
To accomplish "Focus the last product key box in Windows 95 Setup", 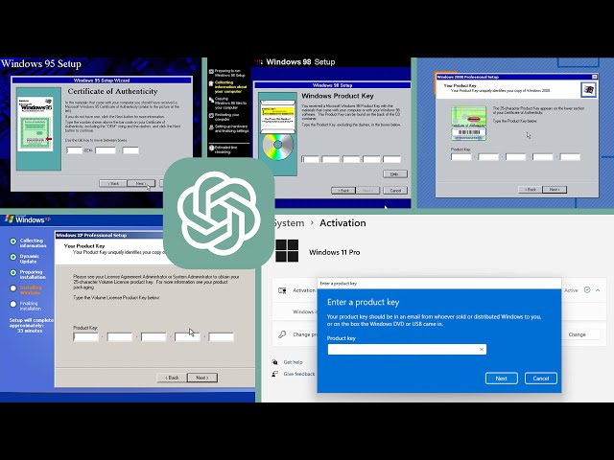I will click(130, 150).
